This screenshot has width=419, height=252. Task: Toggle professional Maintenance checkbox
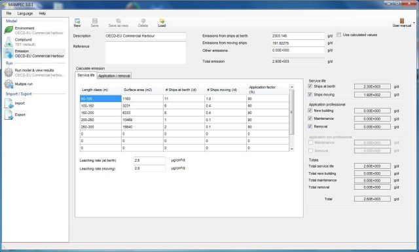(310, 118)
